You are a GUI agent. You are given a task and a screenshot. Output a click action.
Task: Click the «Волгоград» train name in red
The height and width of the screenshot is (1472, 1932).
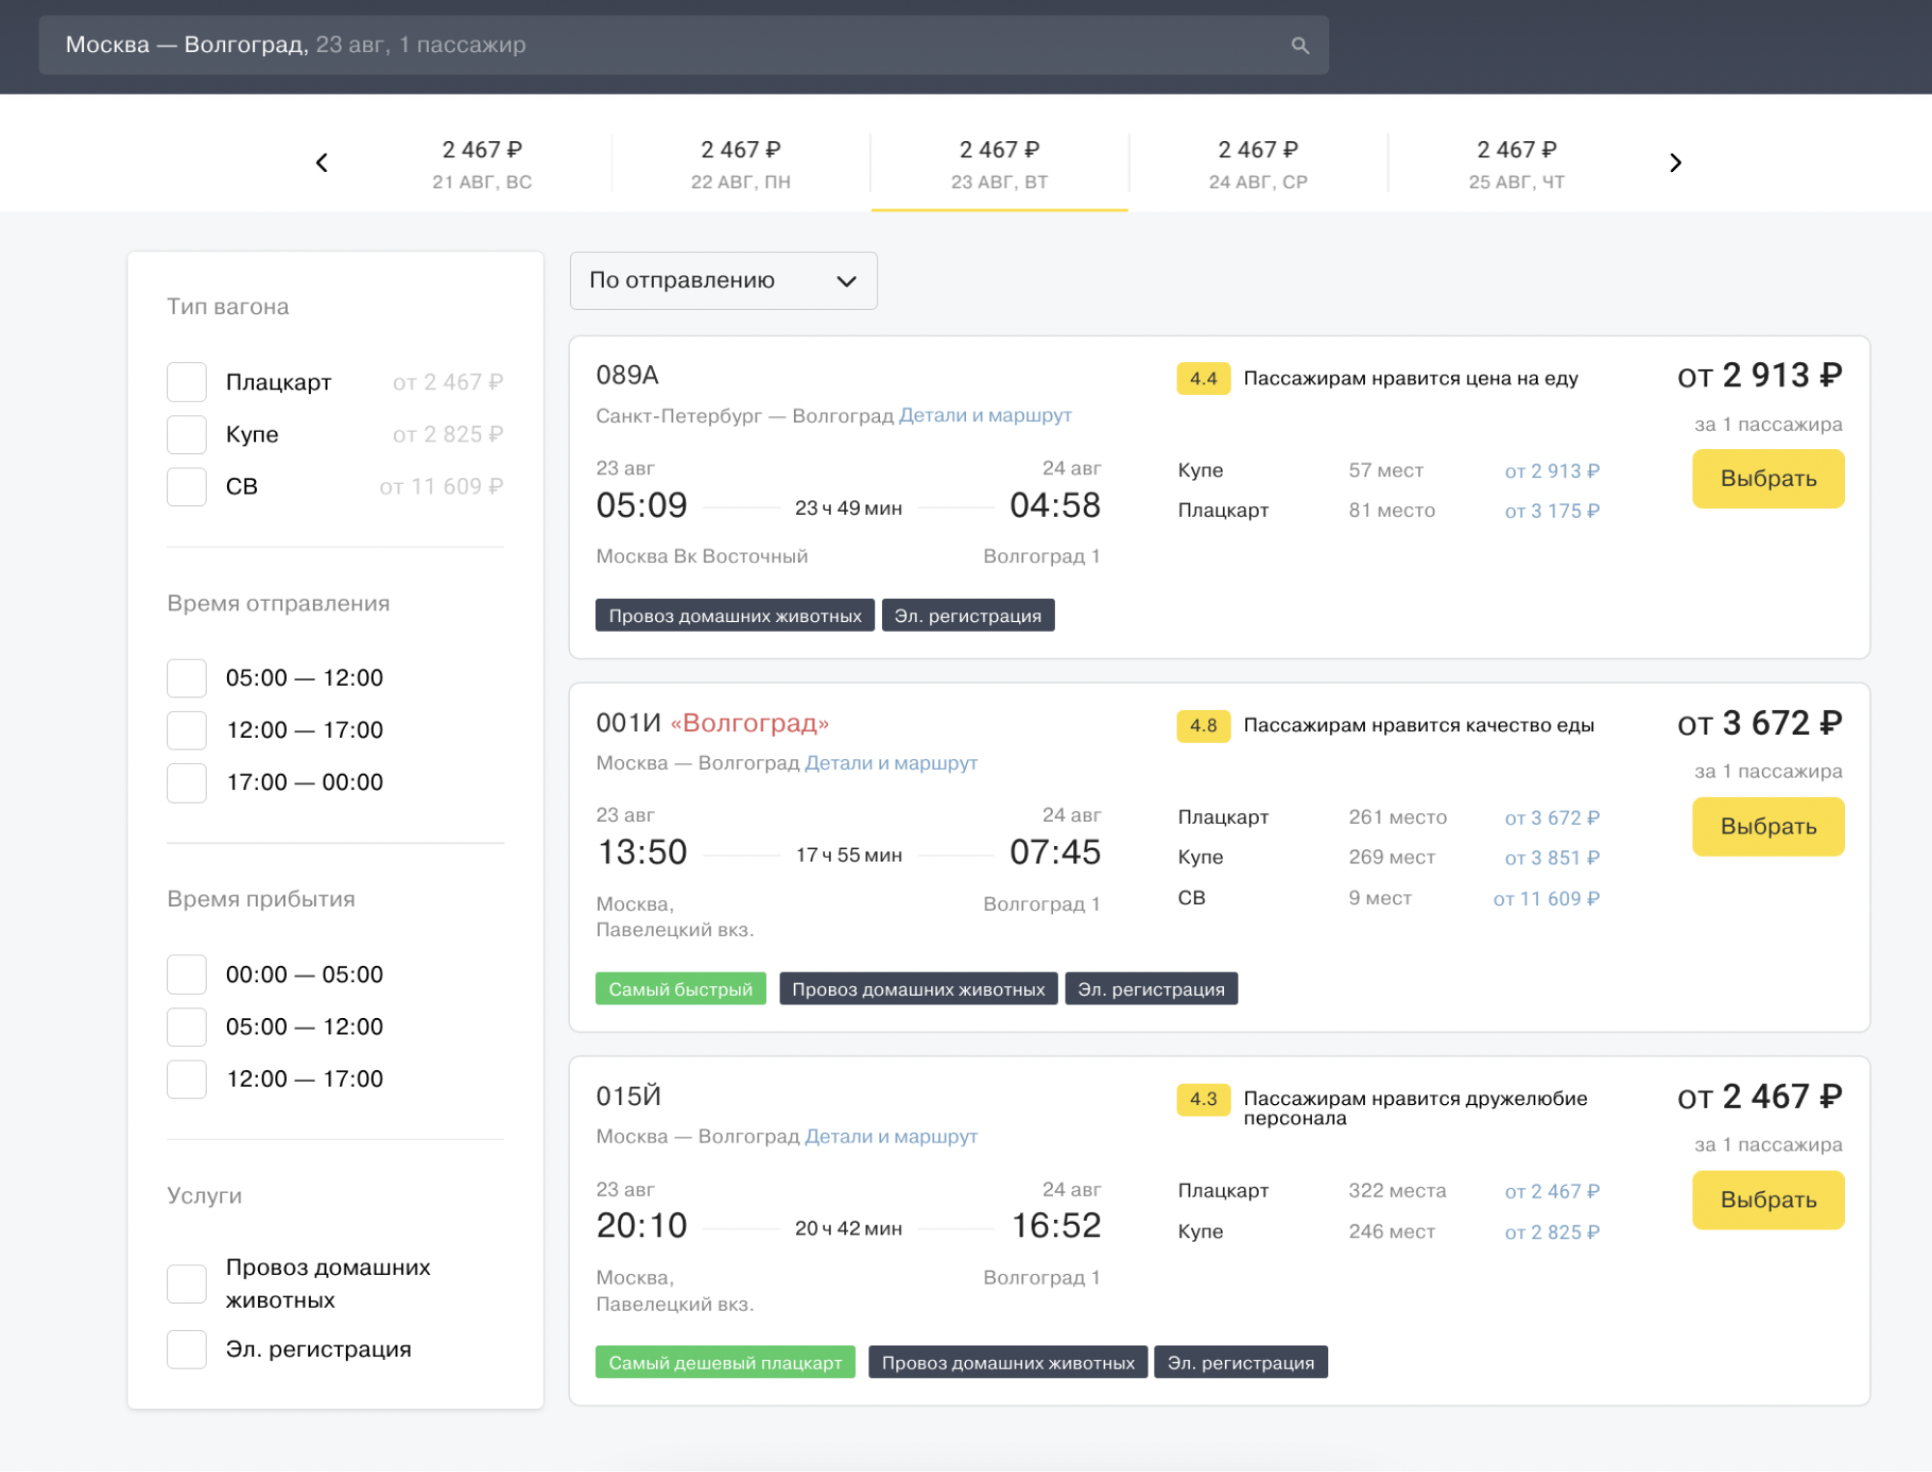[x=750, y=722]
